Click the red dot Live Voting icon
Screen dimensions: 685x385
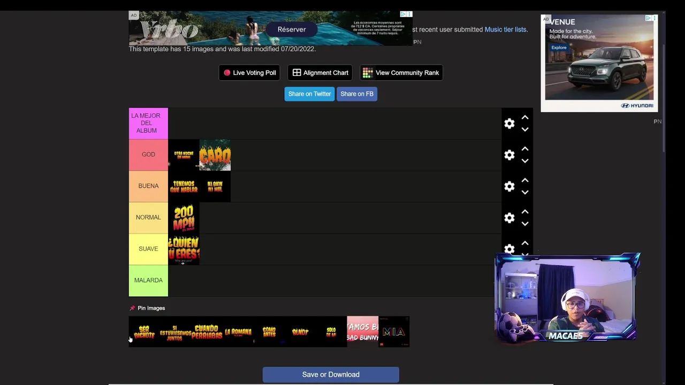coord(227,73)
